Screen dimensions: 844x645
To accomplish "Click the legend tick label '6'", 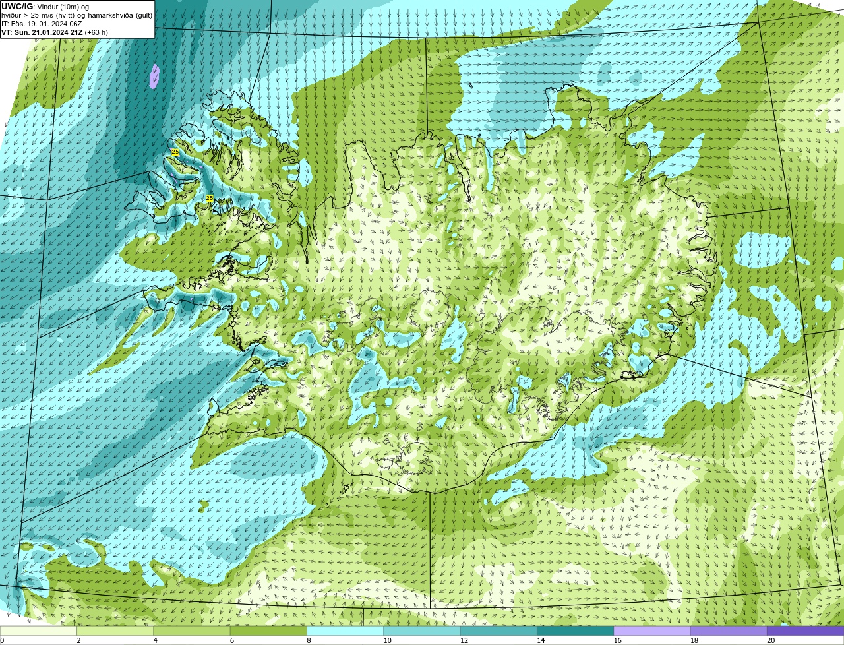I will (232, 640).
